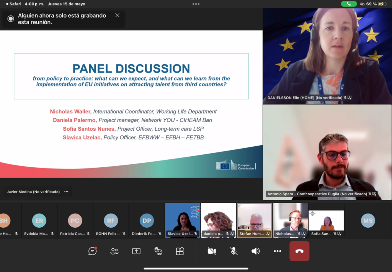
Task: Open speaker audio output options
Action: click(x=255, y=251)
